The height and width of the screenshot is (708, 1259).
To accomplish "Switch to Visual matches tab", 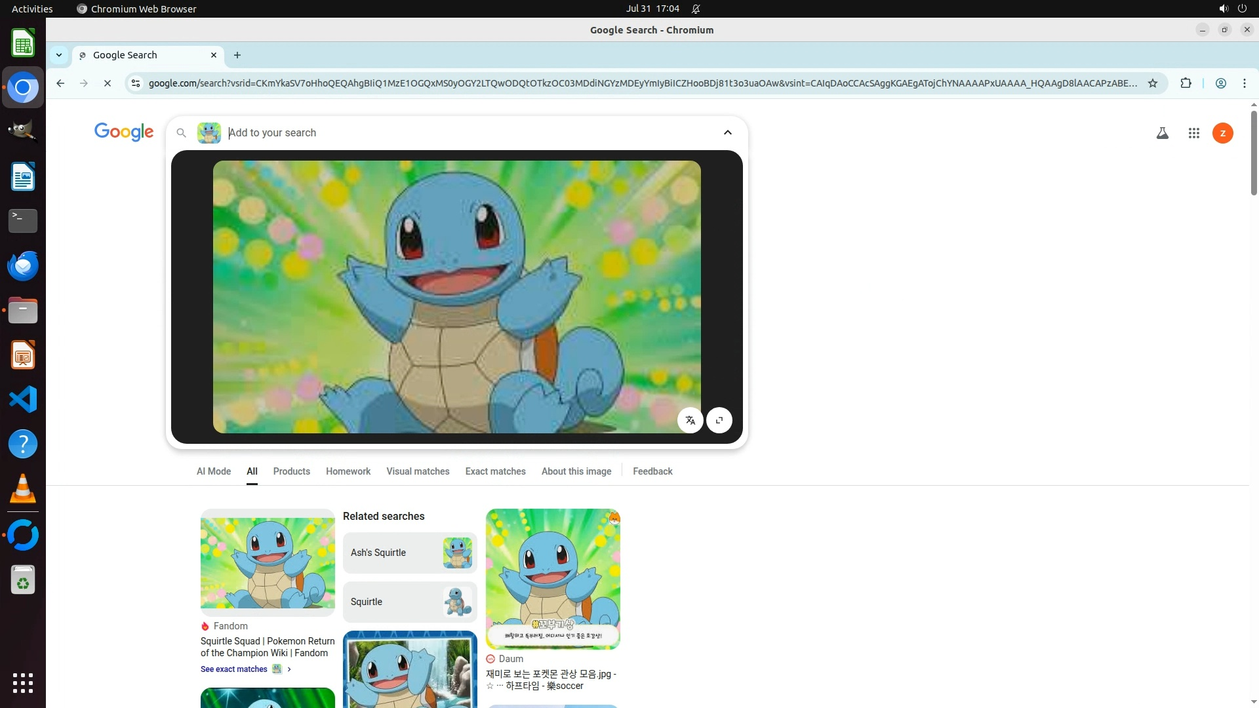I will (418, 471).
